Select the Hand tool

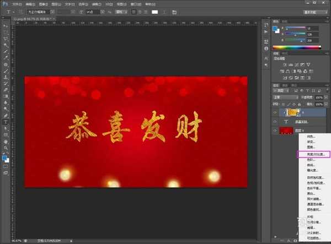[x=6, y=141]
